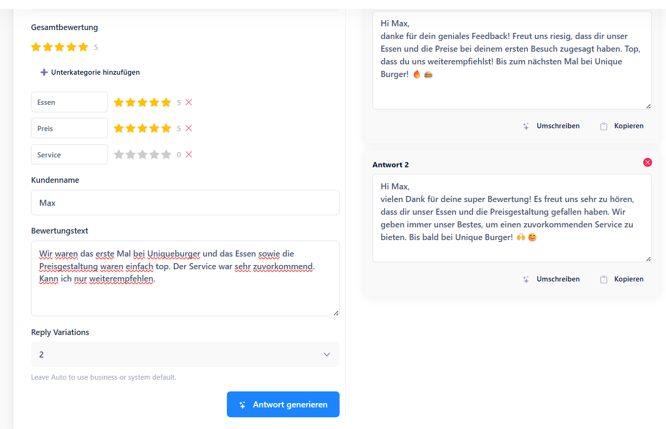Remove the Essen subcategory with red X
The width and height of the screenshot is (666, 429).
tap(189, 102)
